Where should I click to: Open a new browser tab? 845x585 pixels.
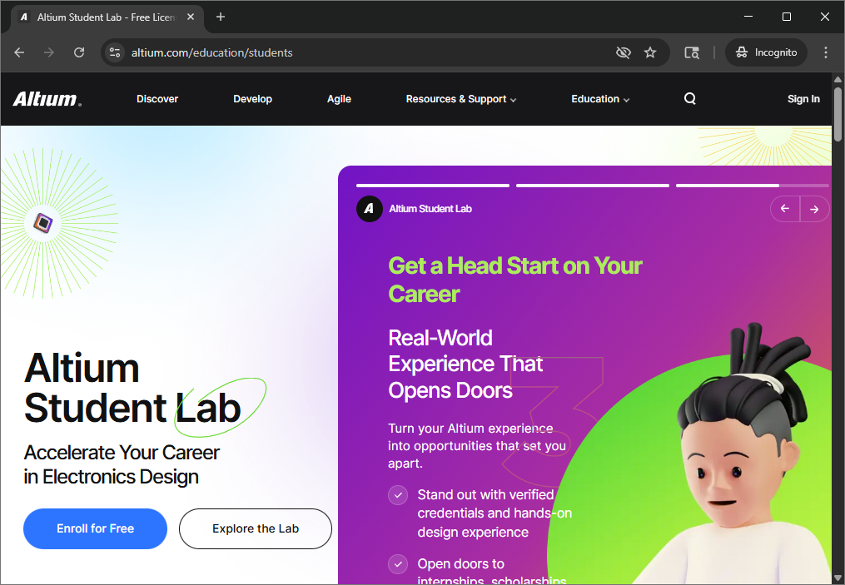coord(221,17)
